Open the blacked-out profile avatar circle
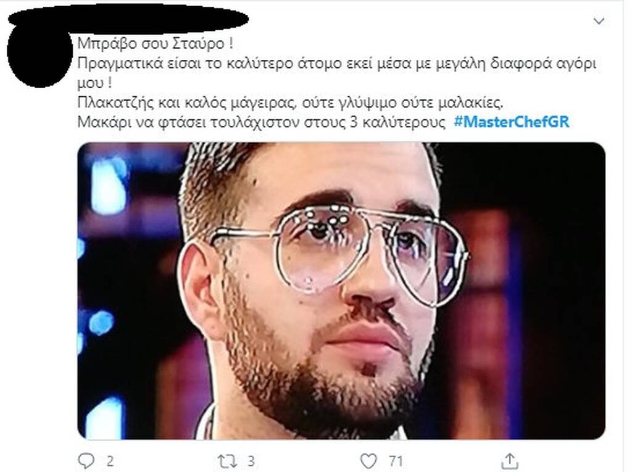The image size is (632, 472). tap(39, 56)
